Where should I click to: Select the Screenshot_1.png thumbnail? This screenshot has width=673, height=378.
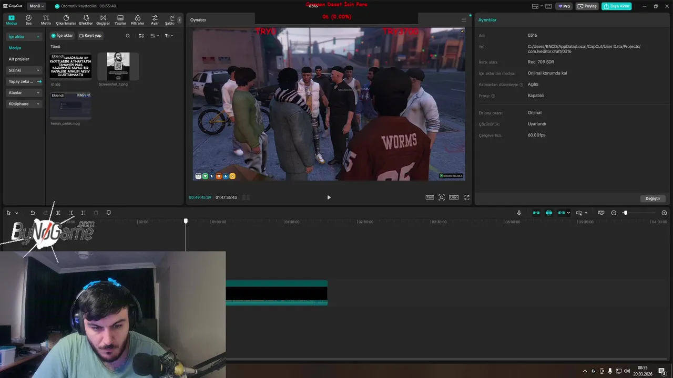click(x=118, y=66)
